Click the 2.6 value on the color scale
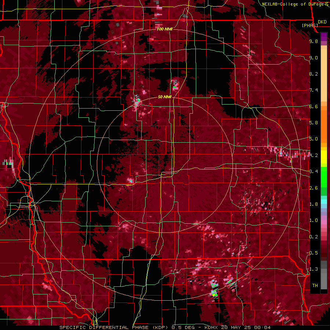330x330 pixels. pyautogui.click(x=313, y=188)
